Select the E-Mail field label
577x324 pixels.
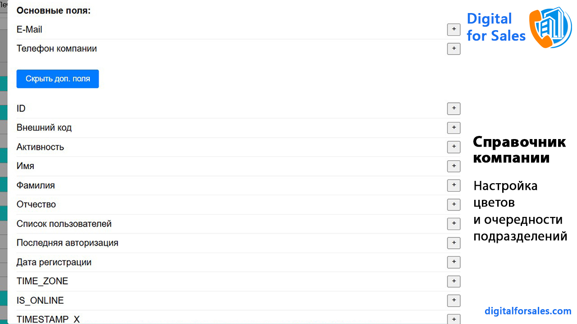(29, 30)
